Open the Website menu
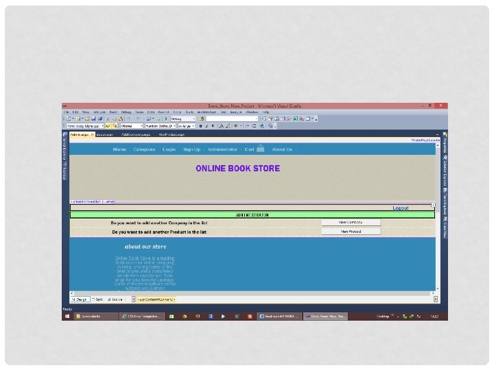This screenshot has height=370, width=494. 99,112
